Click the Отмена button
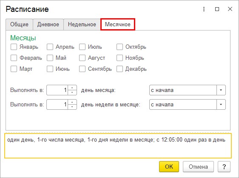This screenshot has height=178, width=239. click(x=198, y=167)
